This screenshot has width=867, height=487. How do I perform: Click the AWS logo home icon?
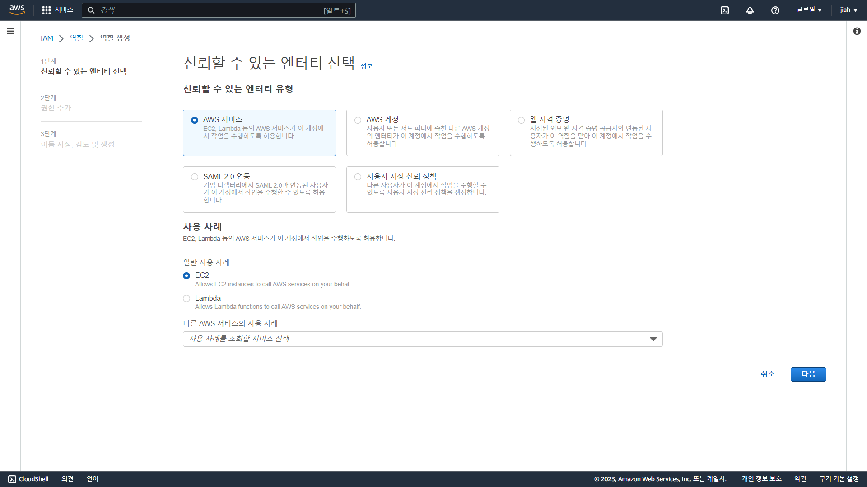tap(17, 10)
